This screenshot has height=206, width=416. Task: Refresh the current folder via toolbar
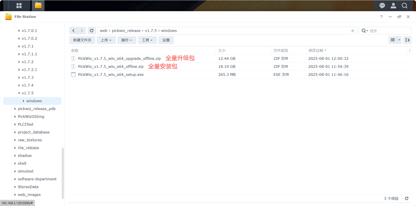tap(92, 30)
